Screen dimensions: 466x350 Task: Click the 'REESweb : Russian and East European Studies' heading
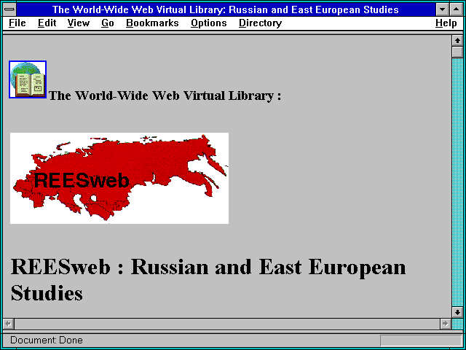208,280
